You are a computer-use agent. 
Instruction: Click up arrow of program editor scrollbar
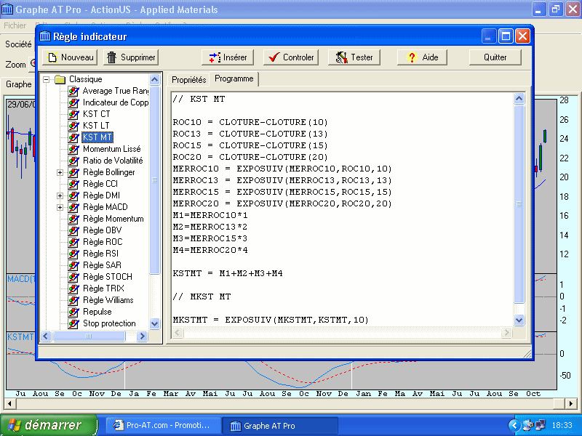click(519, 99)
